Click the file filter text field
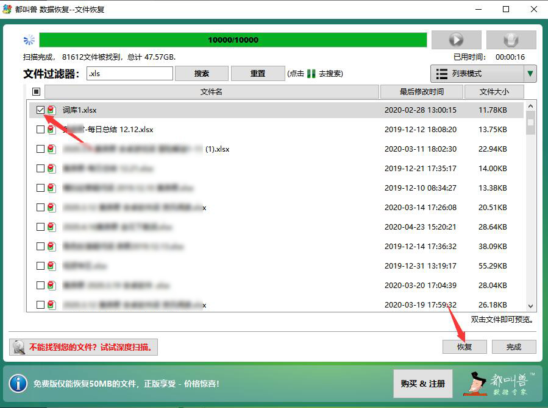Image resolution: width=548 pixels, height=408 pixels. 129,74
